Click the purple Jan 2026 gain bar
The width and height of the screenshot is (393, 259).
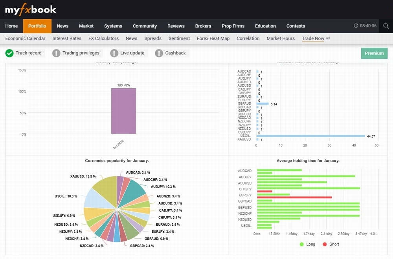pos(123,111)
